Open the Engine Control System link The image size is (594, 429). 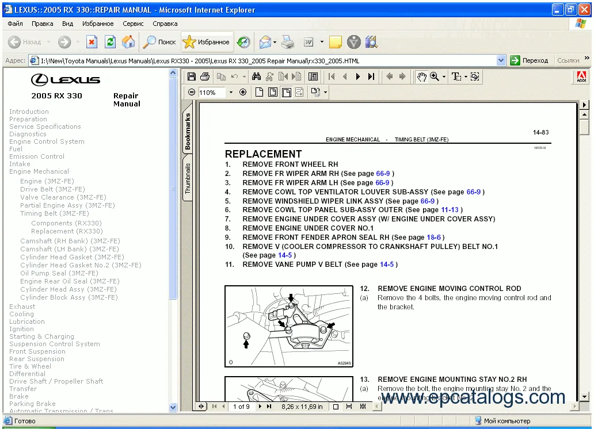[x=47, y=141]
